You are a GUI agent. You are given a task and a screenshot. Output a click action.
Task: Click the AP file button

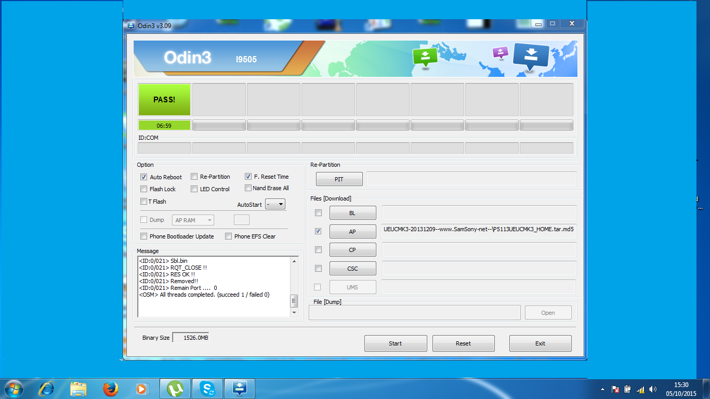point(352,232)
